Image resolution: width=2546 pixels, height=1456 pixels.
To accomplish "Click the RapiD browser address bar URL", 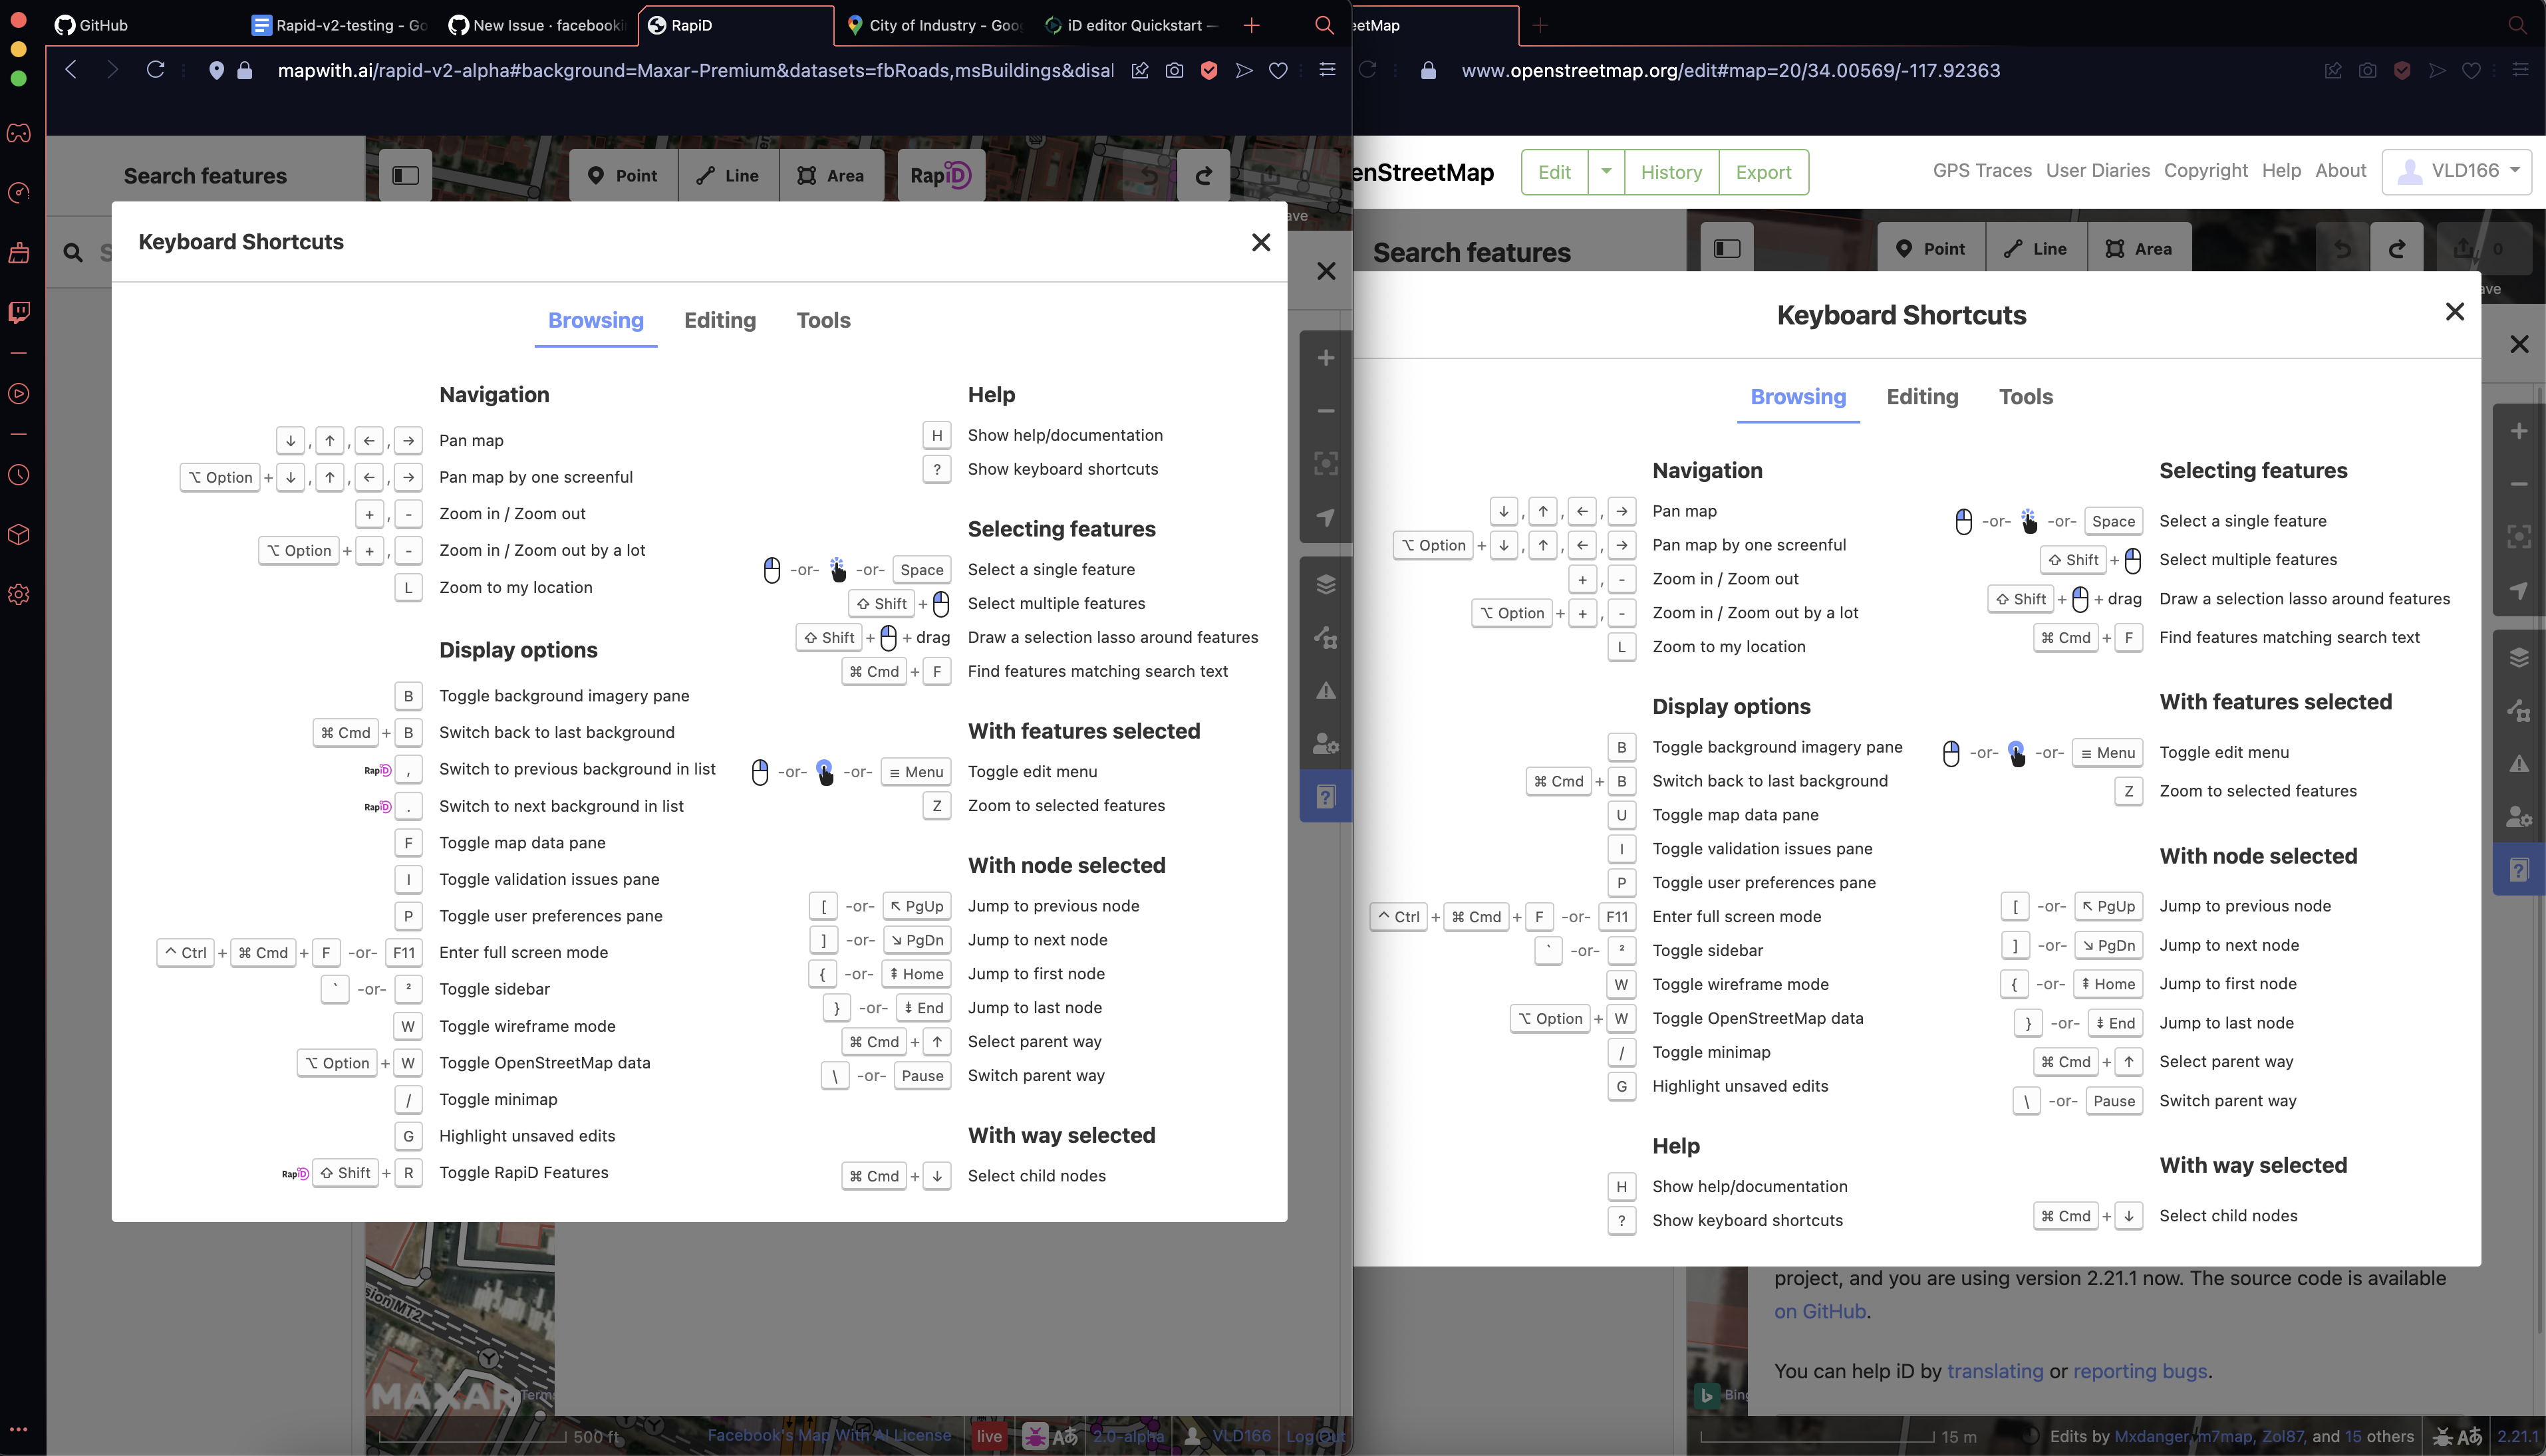I will click(x=695, y=71).
